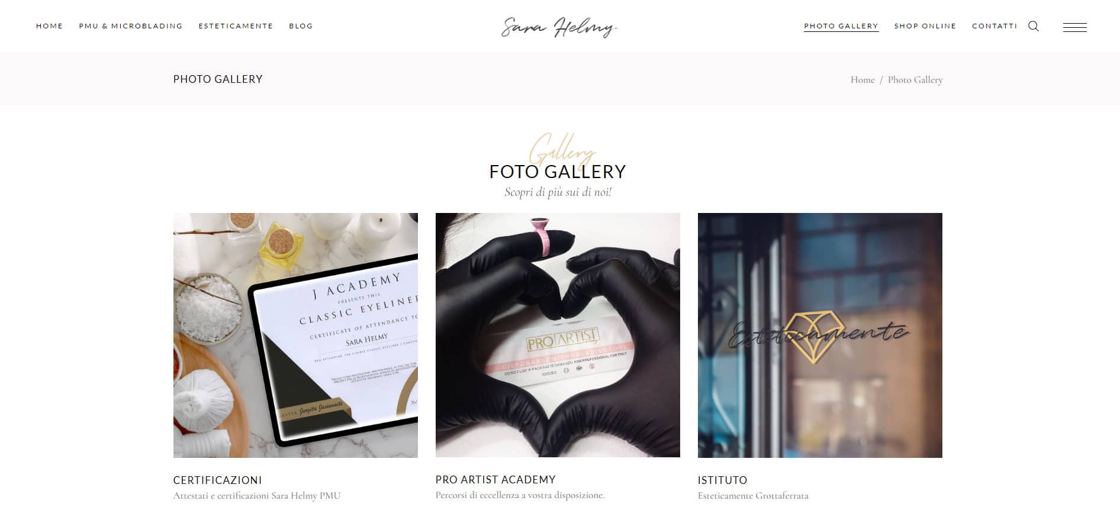Open the black gloves heart thumbnail
Screen dimensions: 1120x520
click(x=558, y=335)
